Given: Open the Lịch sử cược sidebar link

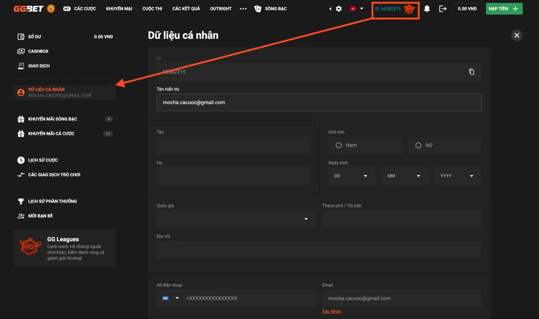Looking at the screenshot, I should (43, 160).
